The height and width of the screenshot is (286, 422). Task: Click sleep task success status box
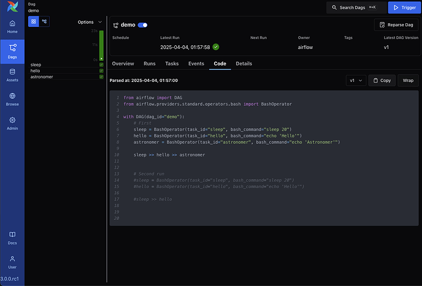click(102, 65)
